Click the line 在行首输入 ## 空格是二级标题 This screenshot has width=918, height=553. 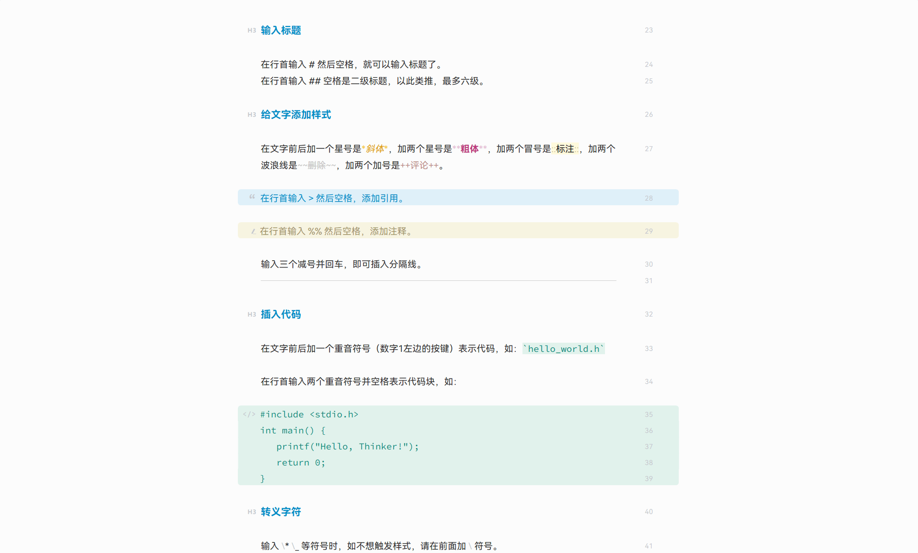(x=373, y=81)
